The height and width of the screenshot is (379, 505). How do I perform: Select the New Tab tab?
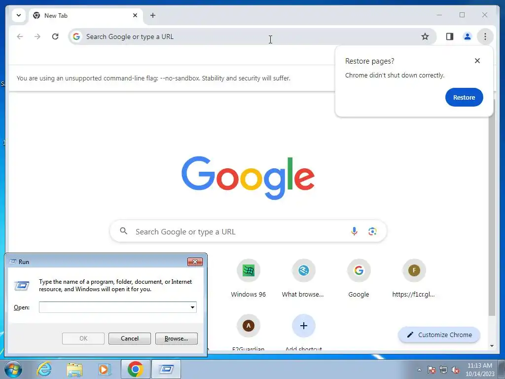click(86, 15)
